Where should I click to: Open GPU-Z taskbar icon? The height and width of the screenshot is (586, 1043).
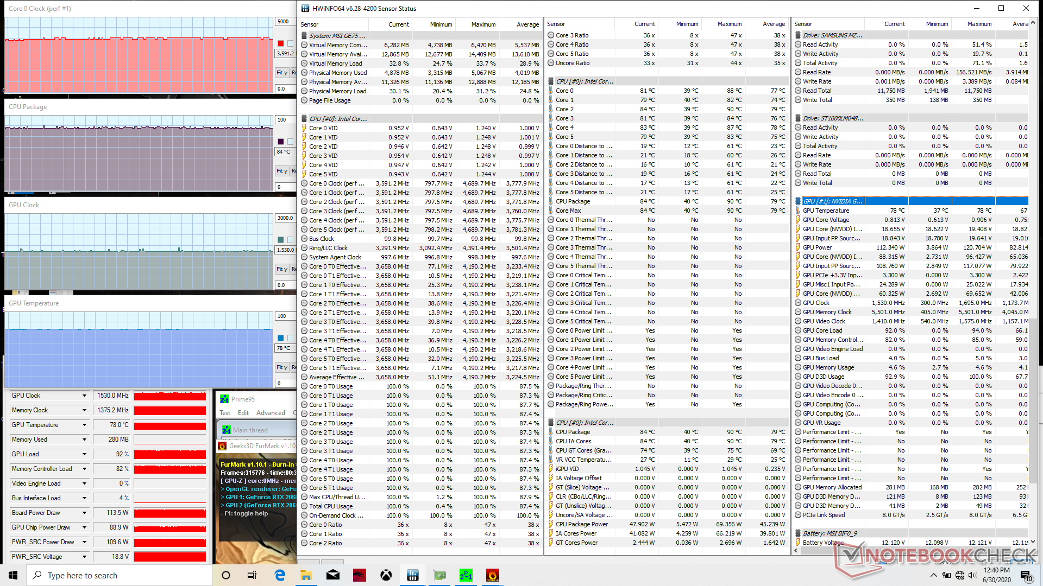439,575
